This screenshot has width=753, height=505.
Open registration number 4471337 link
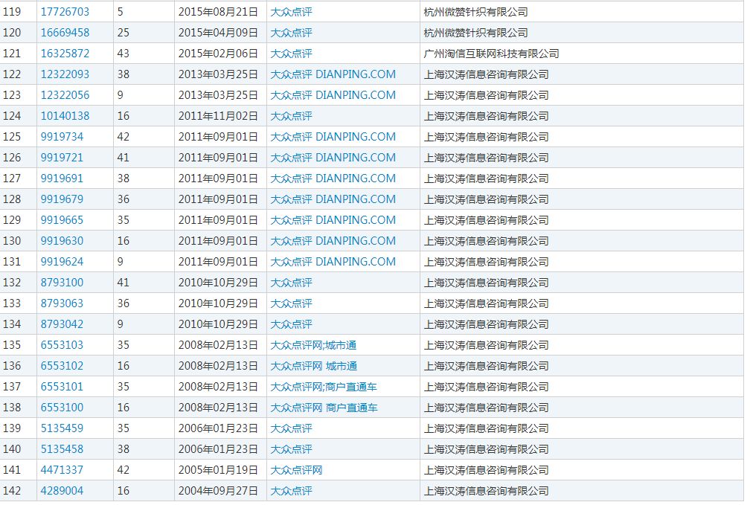tap(62, 470)
